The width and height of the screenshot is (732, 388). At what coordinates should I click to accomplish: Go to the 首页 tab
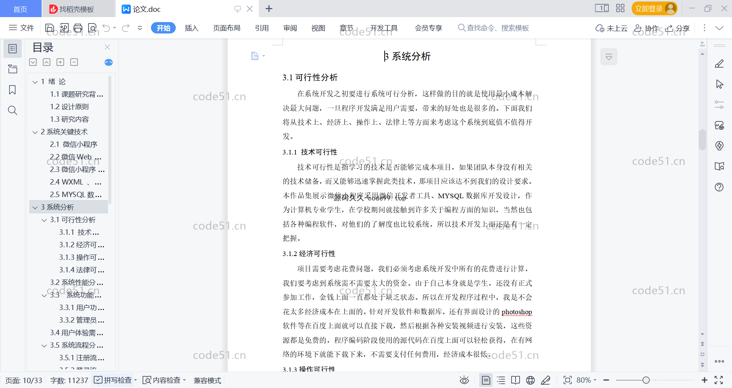[x=20, y=9]
